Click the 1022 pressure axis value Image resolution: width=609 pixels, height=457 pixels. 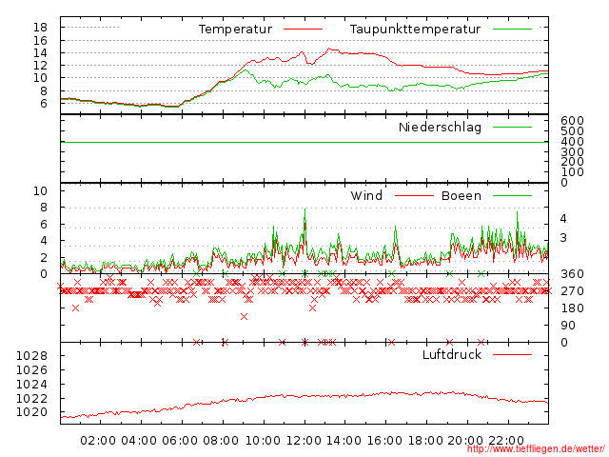[31, 398]
